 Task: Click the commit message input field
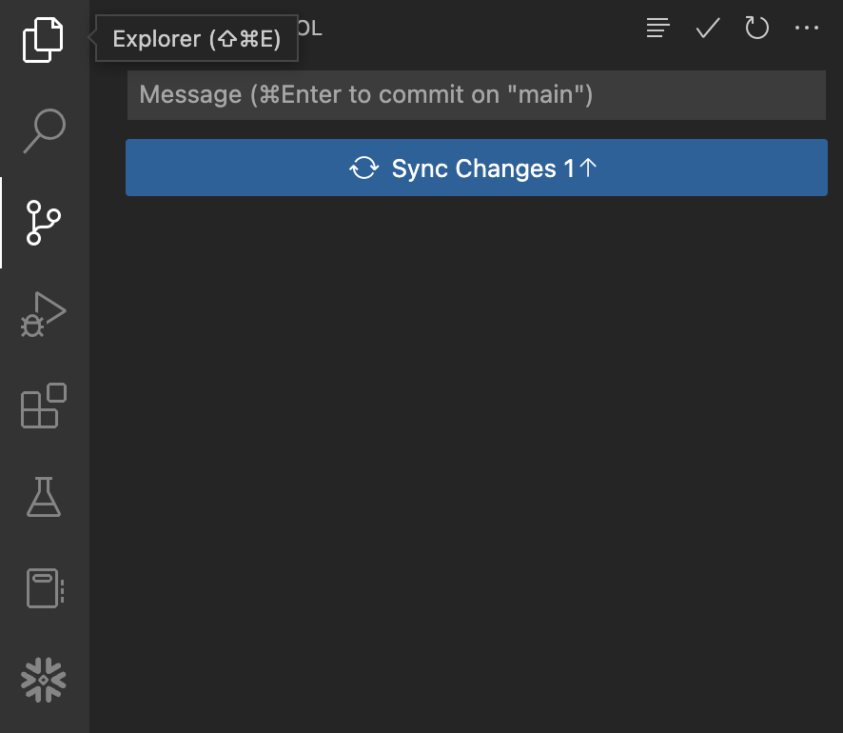point(476,94)
